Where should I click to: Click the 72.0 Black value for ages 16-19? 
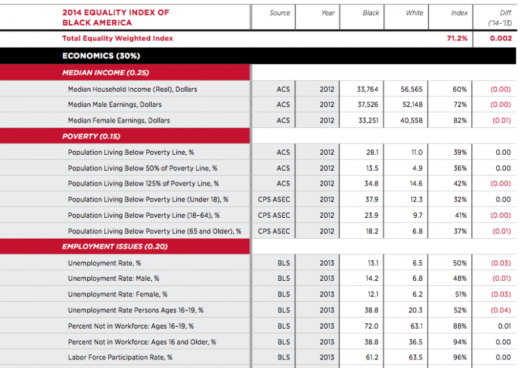pyautogui.click(x=371, y=326)
